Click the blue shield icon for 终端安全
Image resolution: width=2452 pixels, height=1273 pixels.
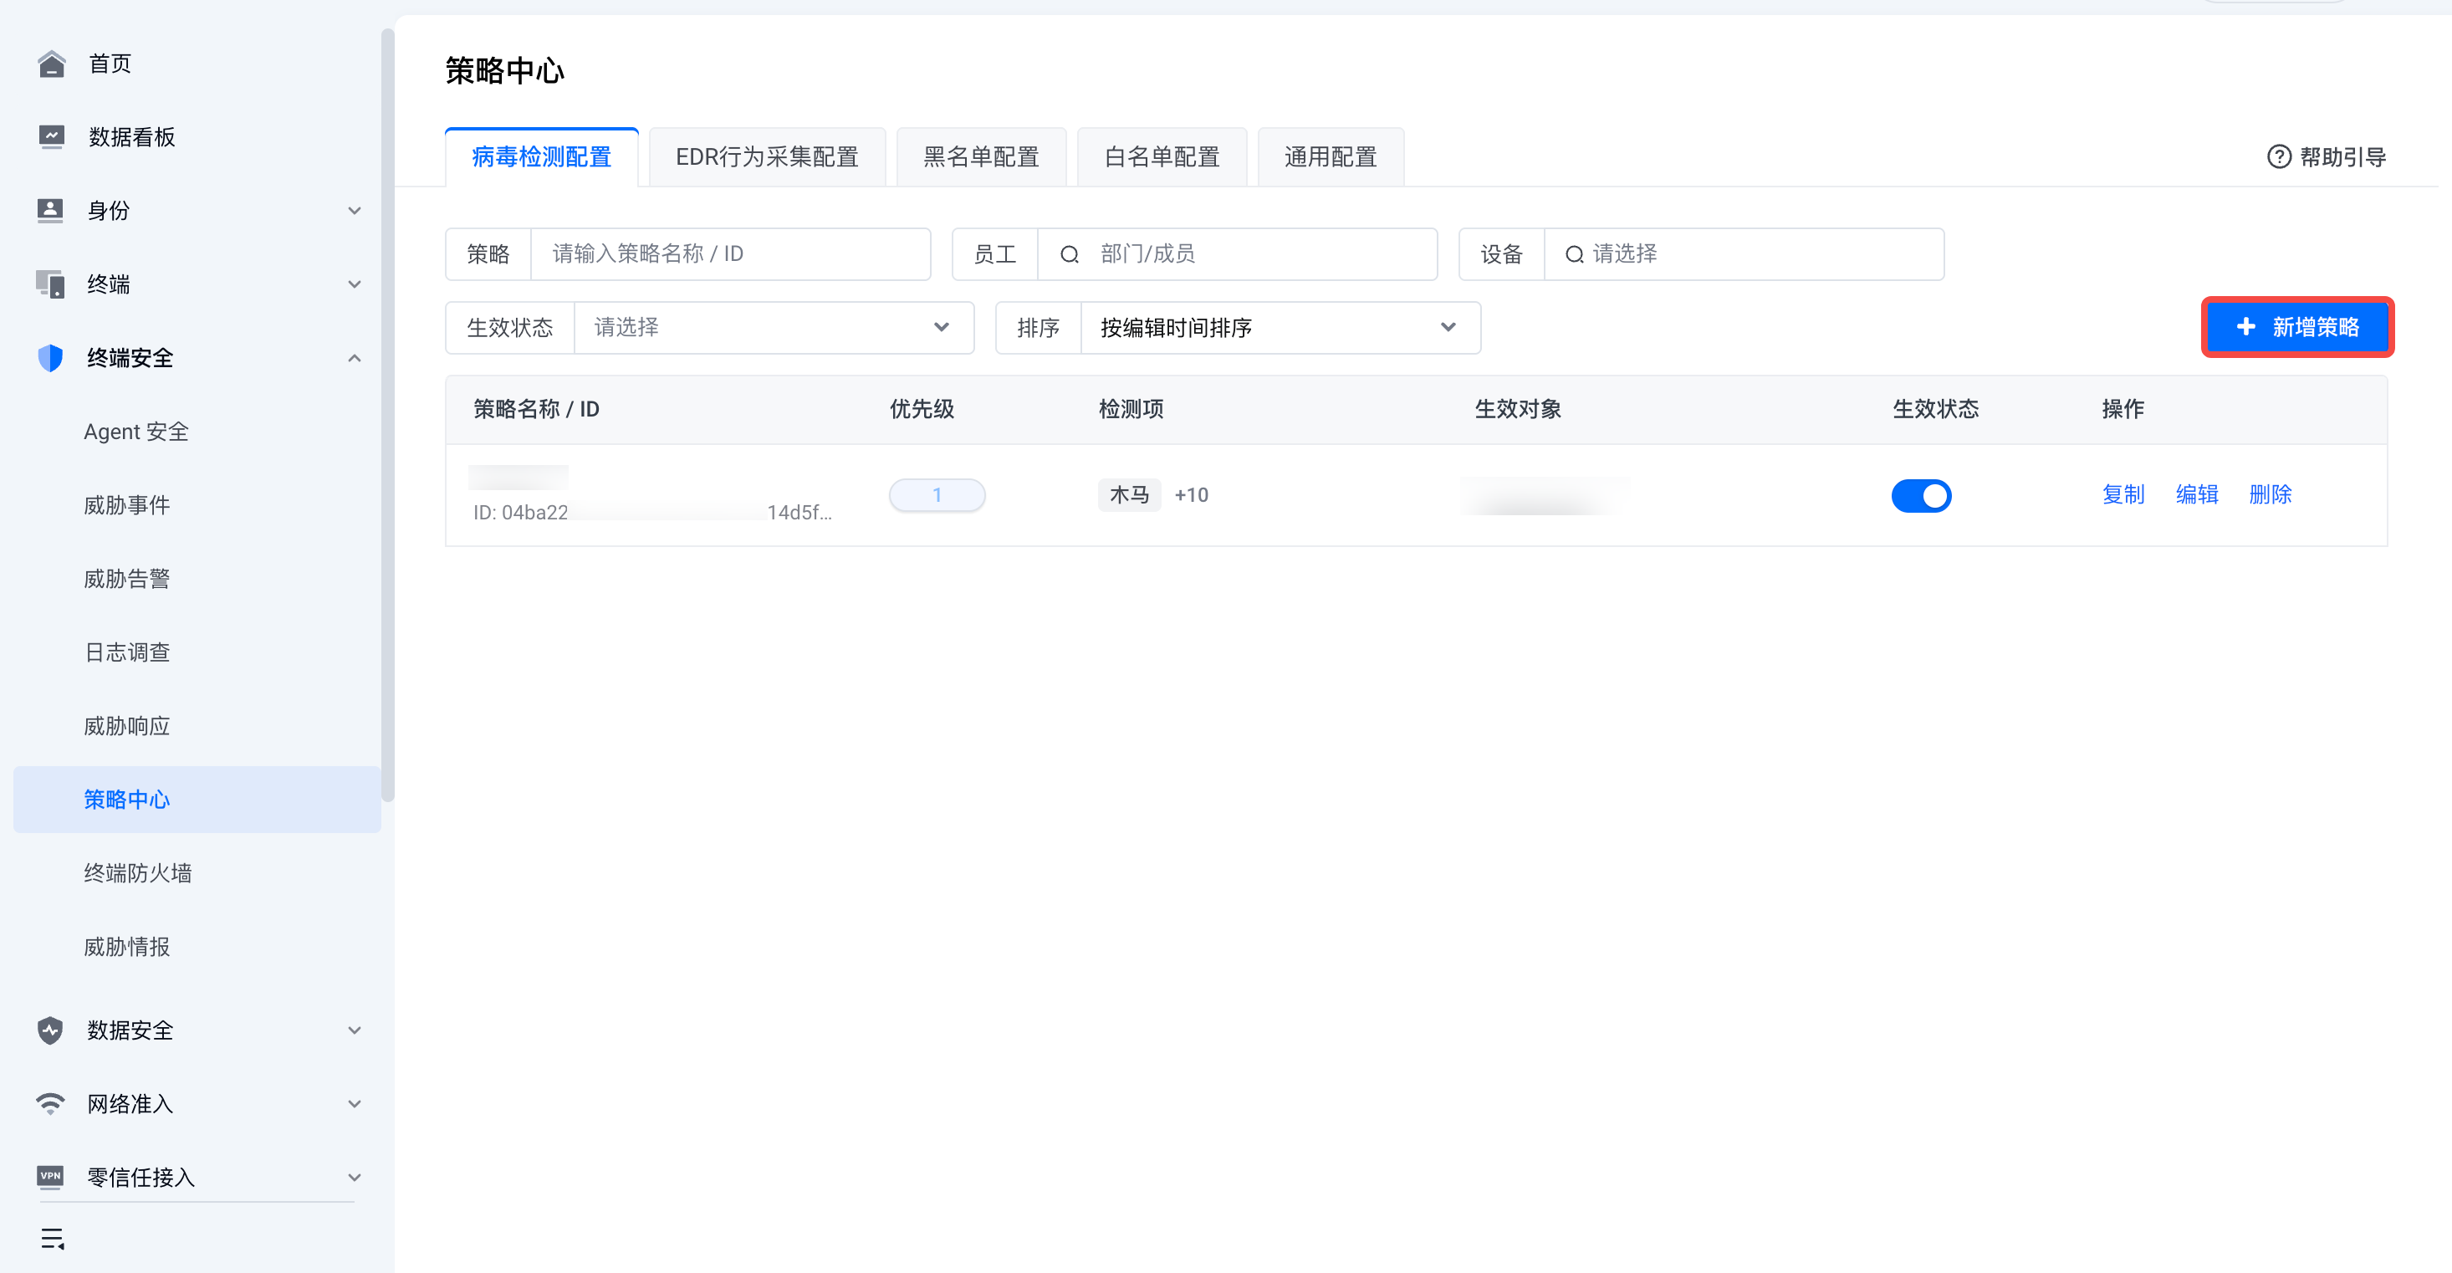50,358
